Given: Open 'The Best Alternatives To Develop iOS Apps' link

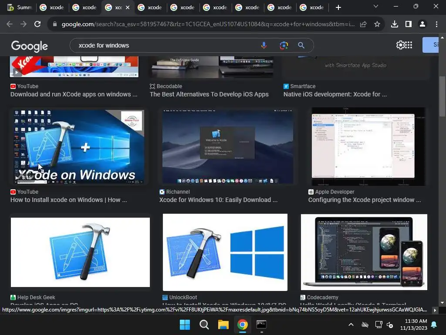Looking at the screenshot, I should pos(209,94).
